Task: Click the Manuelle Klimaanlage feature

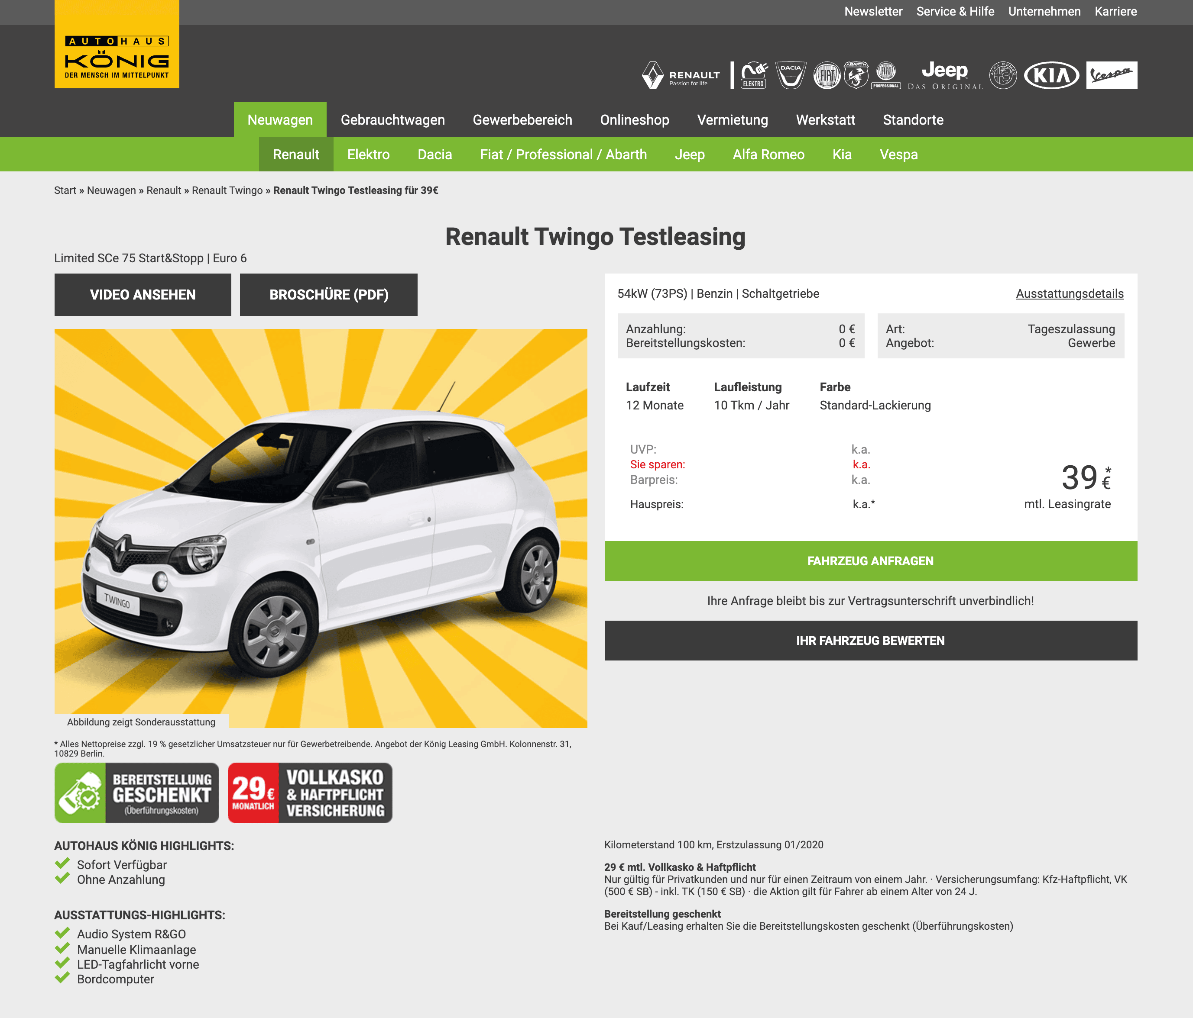Action: pyautogui.click(x=136, y=950)
